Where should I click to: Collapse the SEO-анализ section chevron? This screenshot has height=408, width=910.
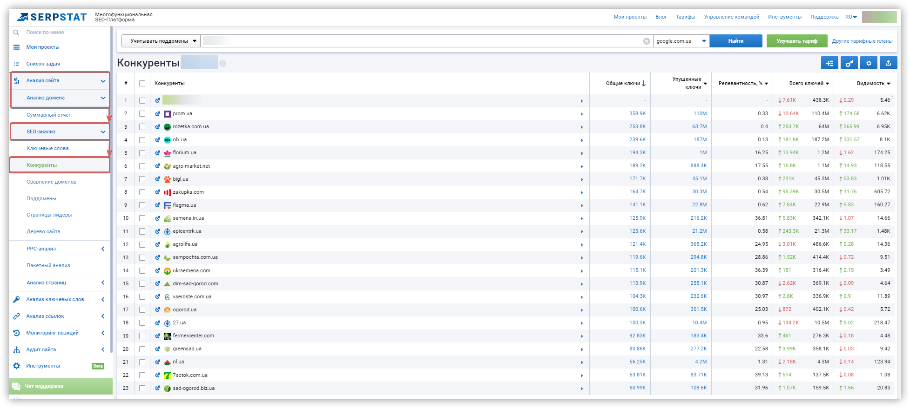103,132
